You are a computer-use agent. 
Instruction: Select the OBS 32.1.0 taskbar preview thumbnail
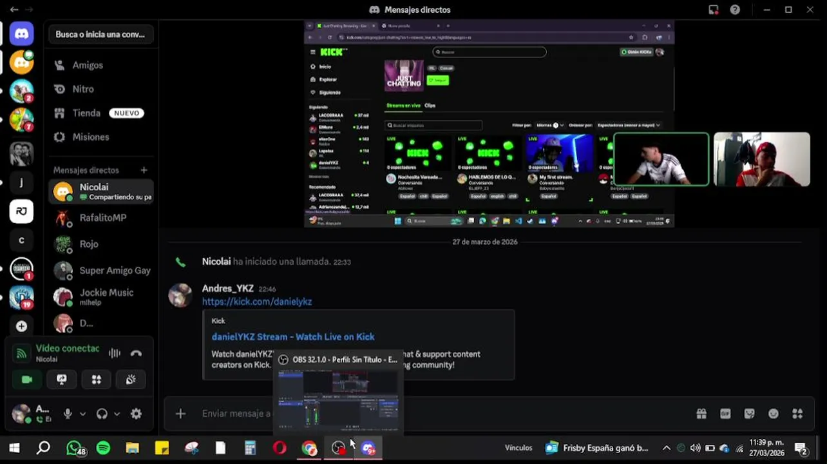click(338, 392)
